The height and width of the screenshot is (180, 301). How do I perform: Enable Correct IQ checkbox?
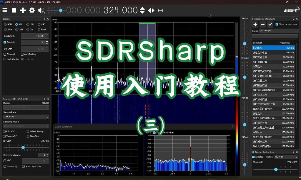click(x=5, y=167)
